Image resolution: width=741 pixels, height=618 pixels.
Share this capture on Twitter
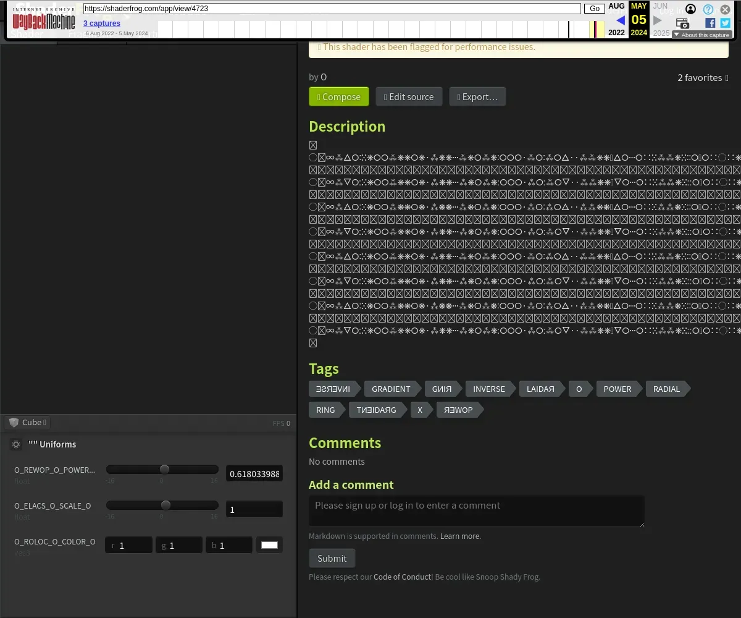click(x=725, y=23)
